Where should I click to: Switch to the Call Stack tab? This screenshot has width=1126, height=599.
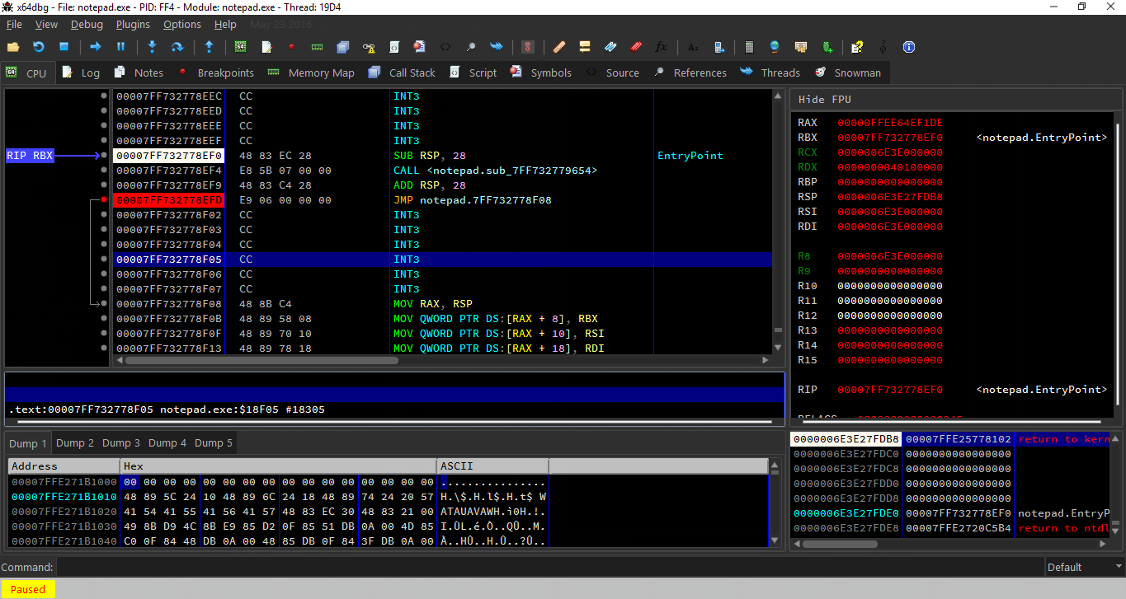pyautogui.click(x=403, y=73)
